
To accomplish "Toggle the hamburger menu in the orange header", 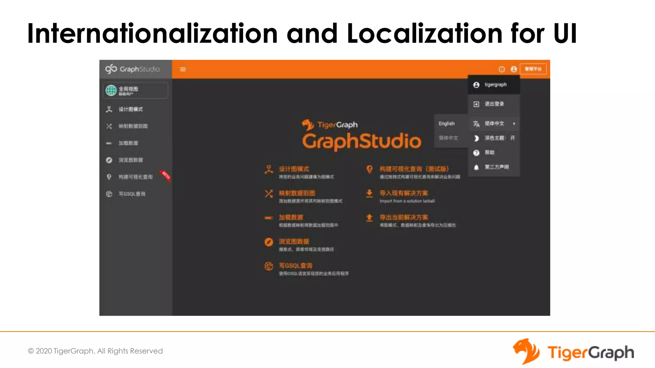I will [183, 69].
